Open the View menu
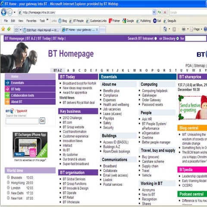Screen dimensions: 207x207 pyautogui.click(x=21, y=21)
